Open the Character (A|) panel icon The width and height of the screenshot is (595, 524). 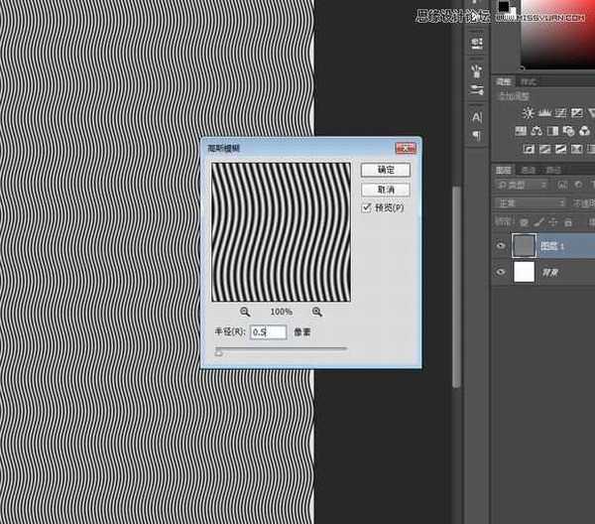[x=477, y=116]
